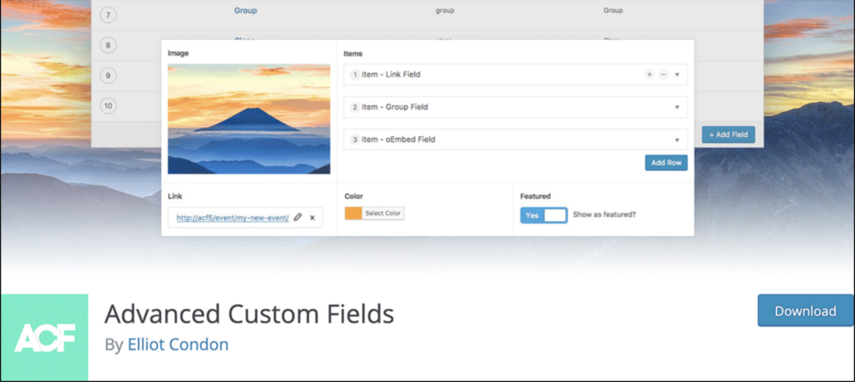
Task: Click the row 7 order number circle
Action: tap(109, 14)
